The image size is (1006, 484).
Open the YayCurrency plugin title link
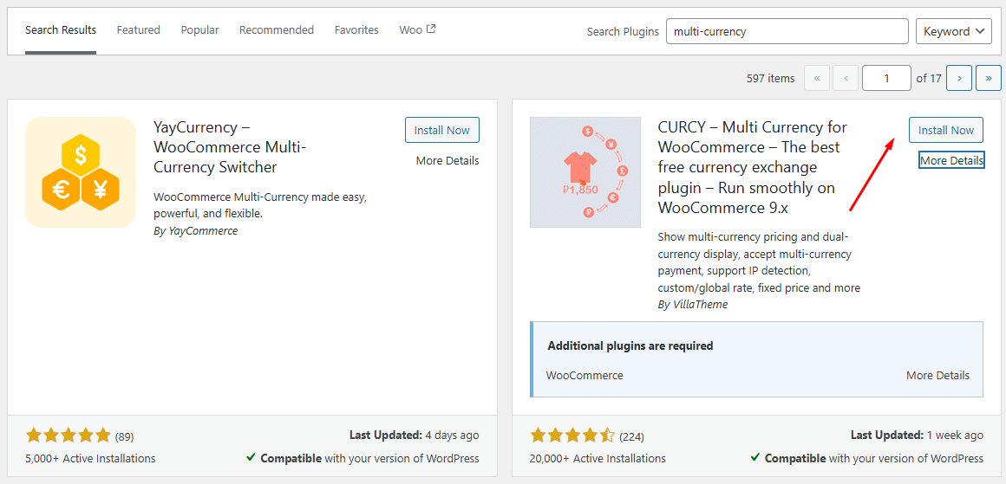[231, 147]
